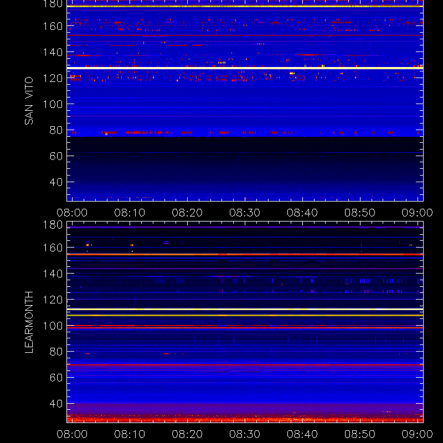Click 08:40 time label below San Vito plot
Viewport: 443px width, 443px height.
click(x=302, y=213)
